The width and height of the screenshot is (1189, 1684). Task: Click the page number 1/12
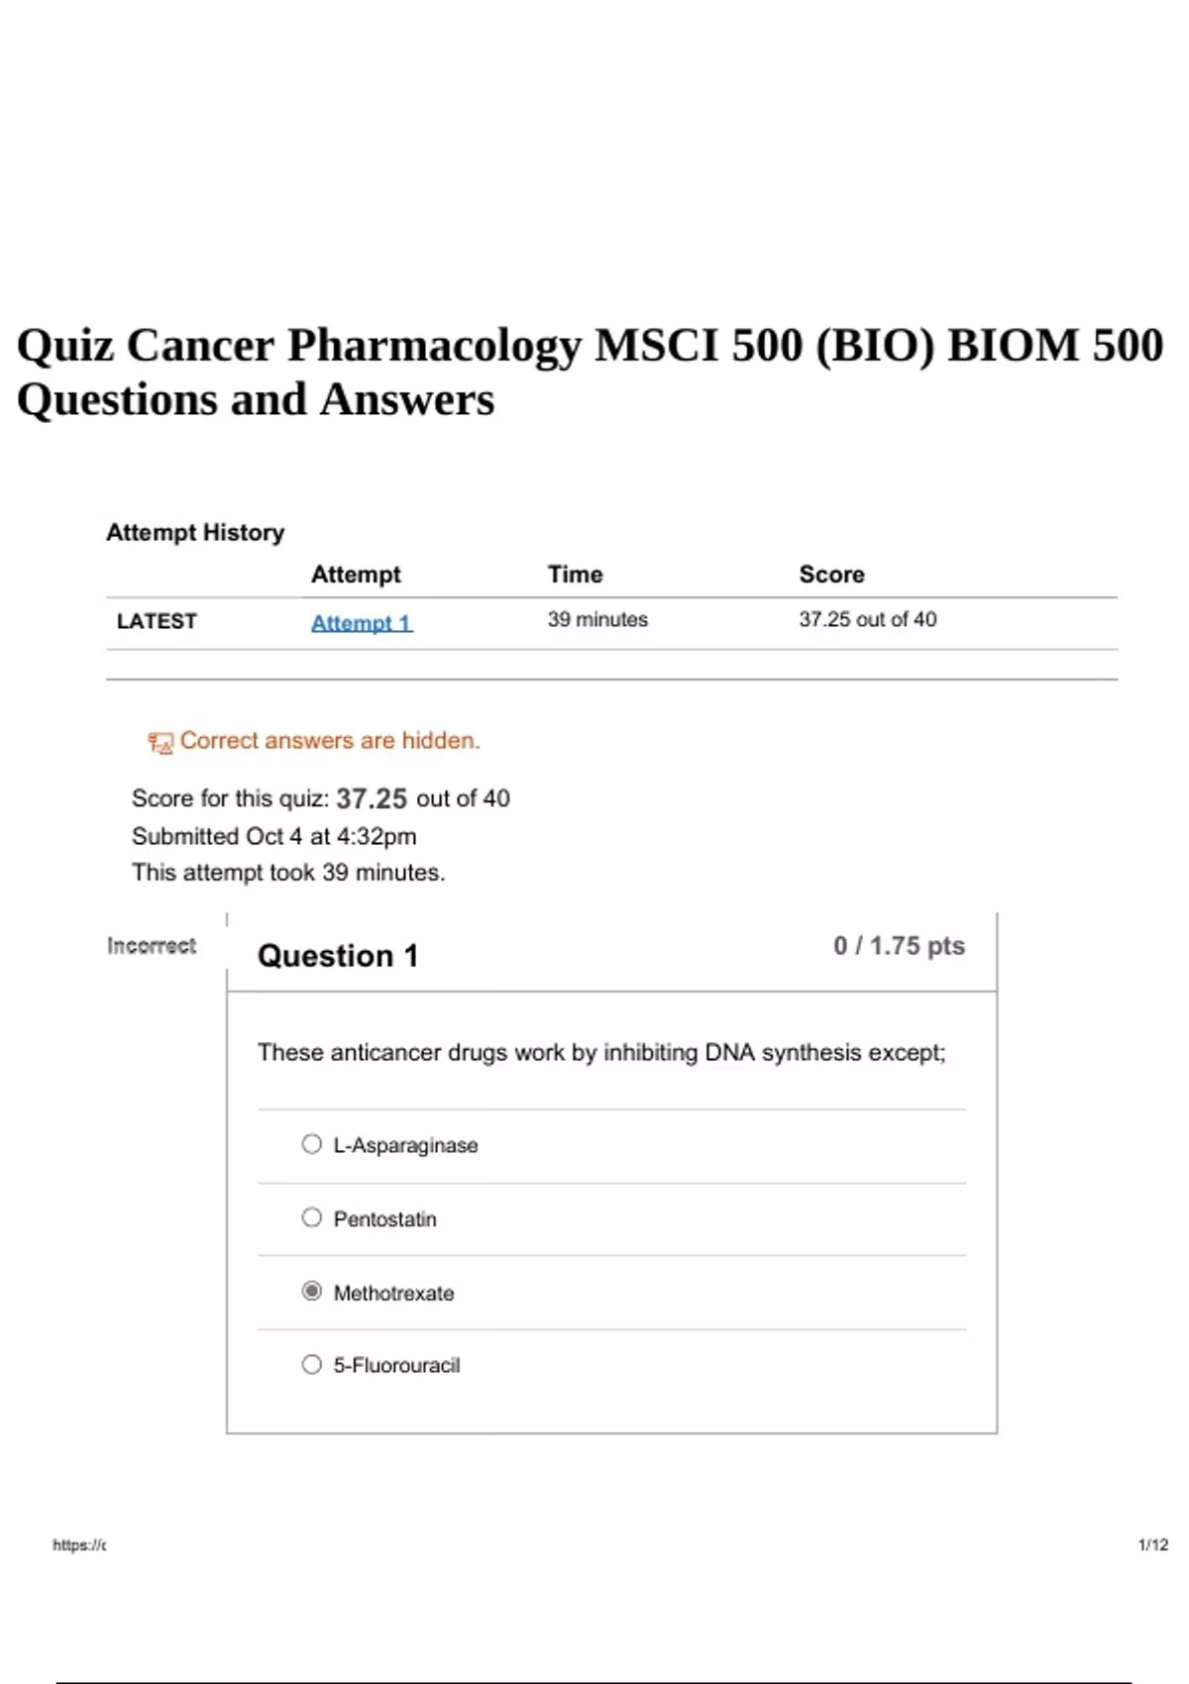[1152, 1544]
